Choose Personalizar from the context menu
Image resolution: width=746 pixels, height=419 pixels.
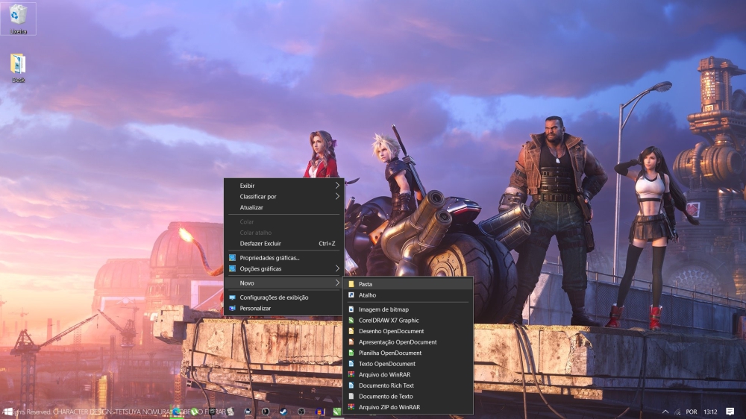tap(284, 308)
